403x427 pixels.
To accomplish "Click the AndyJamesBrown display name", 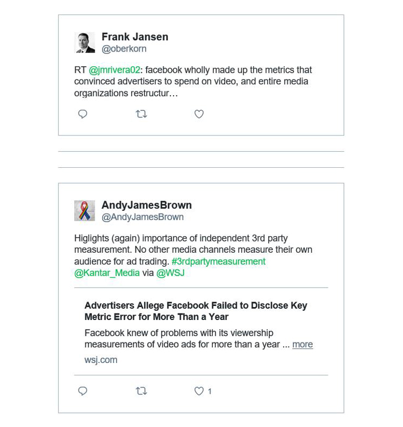I will tap(147, 205).
